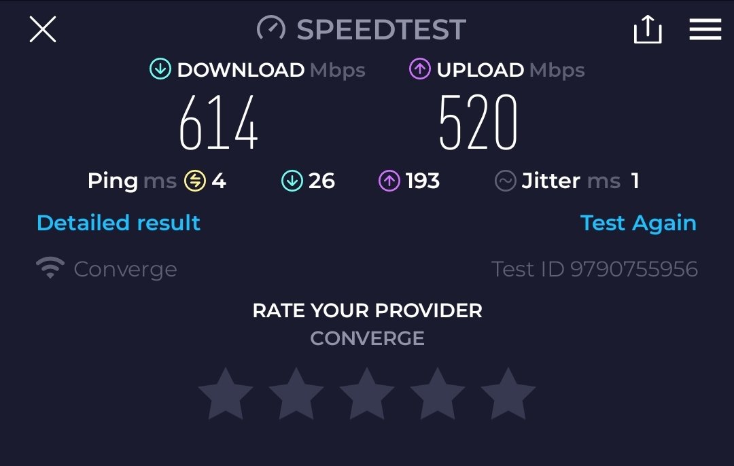The height and width of the screenshot is (466, 734).
Task: Tap the 614 download speed value
Action: click(x=218, y=122)
